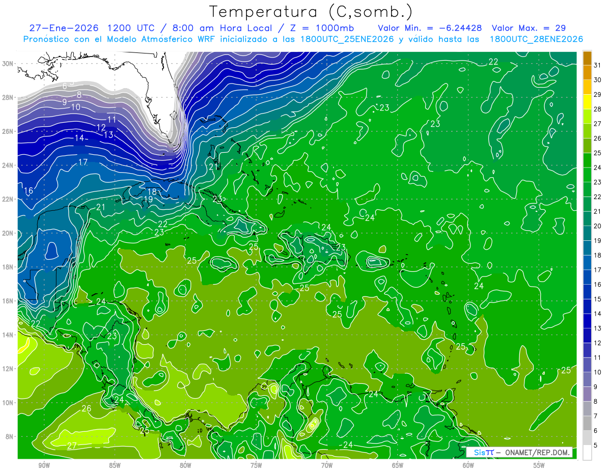Click the contour label 26 on the map
The height and width of the screenshot is (472, 611).
coord(87,408)
